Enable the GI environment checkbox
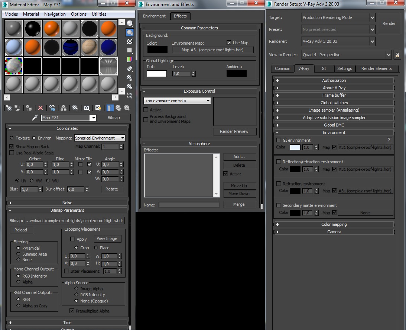406x330 pixels. pos(279,140)
